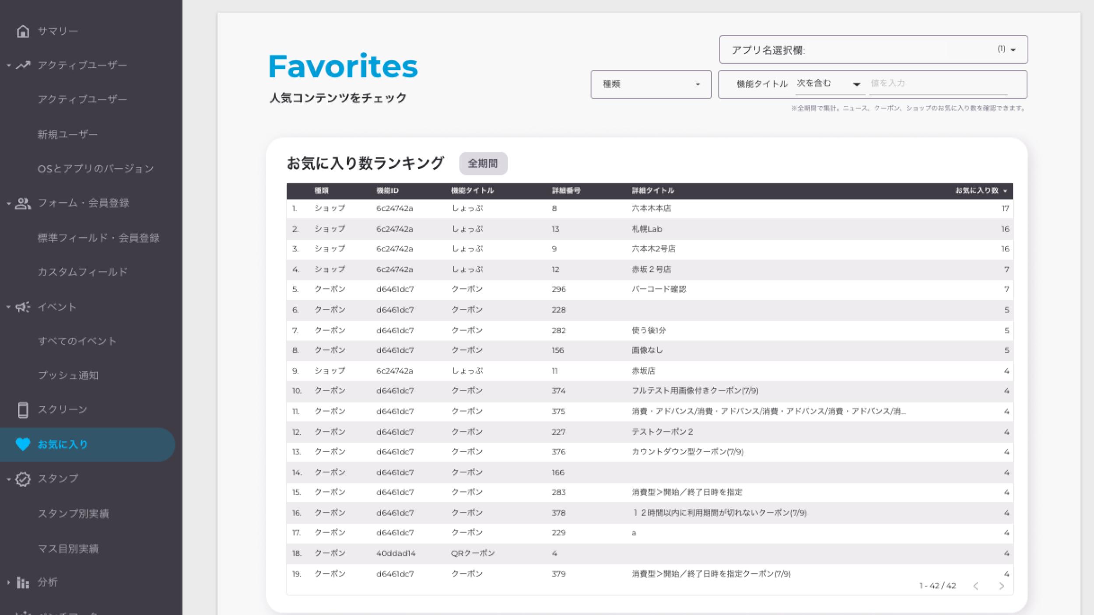The image size is (1094, 615).
Task: Click the Active Users trend-line icon
Action: (x=23, y=65)
